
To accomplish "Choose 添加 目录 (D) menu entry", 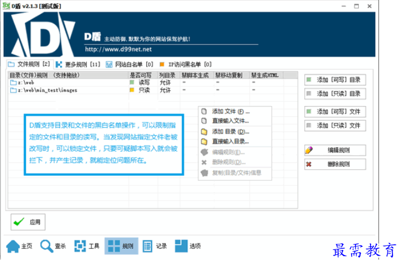I will click(235, 132).
